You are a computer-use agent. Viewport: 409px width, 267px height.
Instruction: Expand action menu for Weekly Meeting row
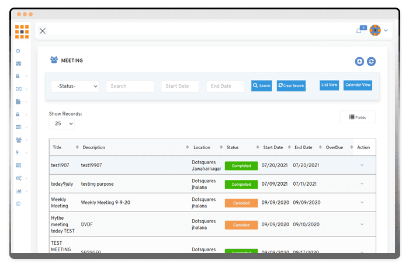click(x=362, y=202)
